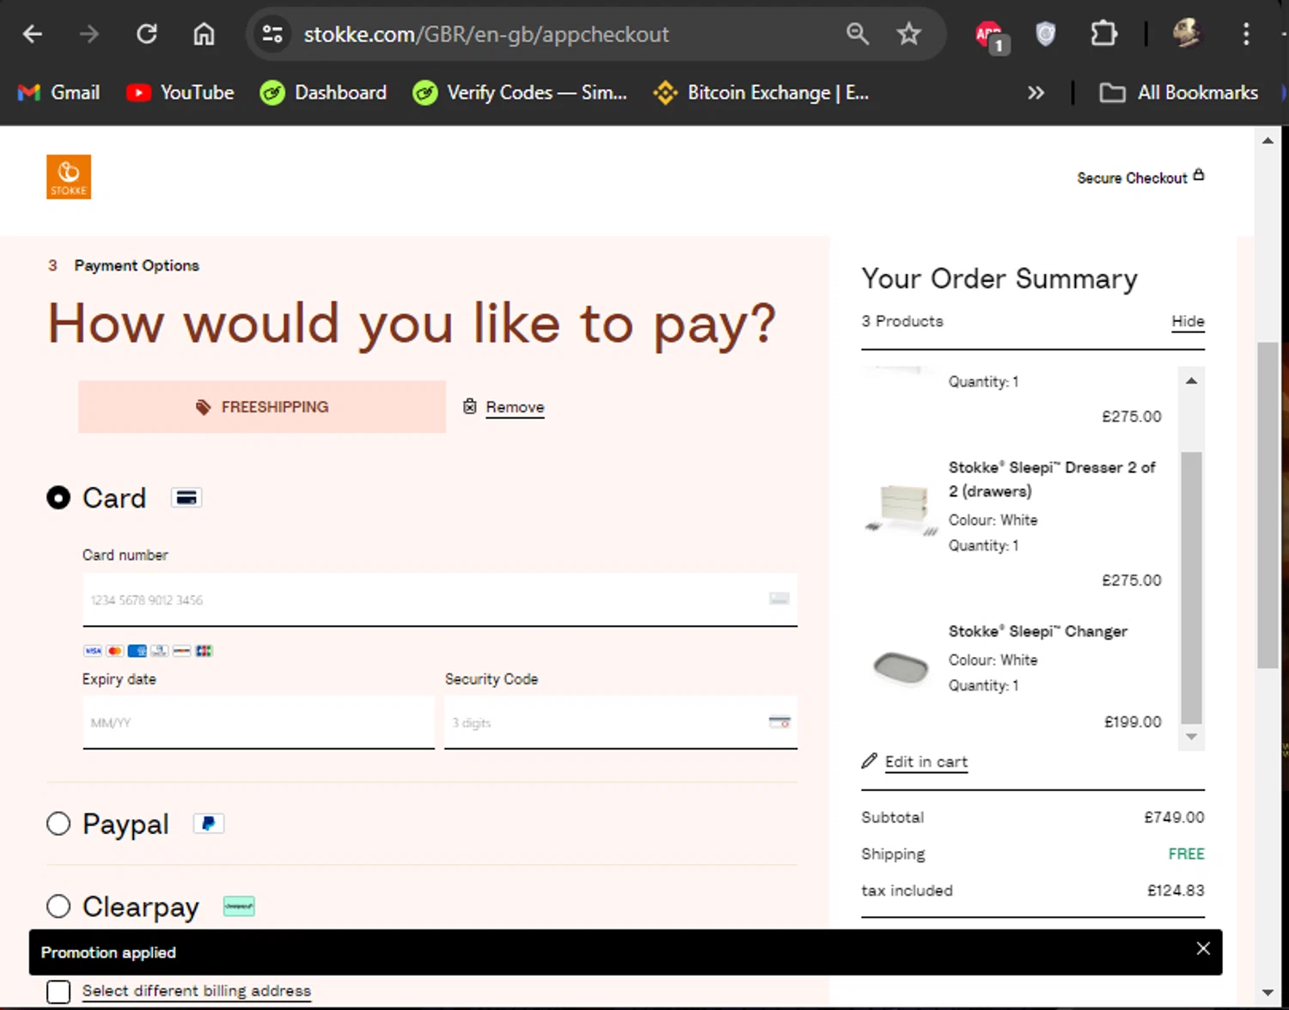The width and height of the screenshot is (1289, 1010).
Task: Click the credit card icon beside Card
Action: click(186, 498)
